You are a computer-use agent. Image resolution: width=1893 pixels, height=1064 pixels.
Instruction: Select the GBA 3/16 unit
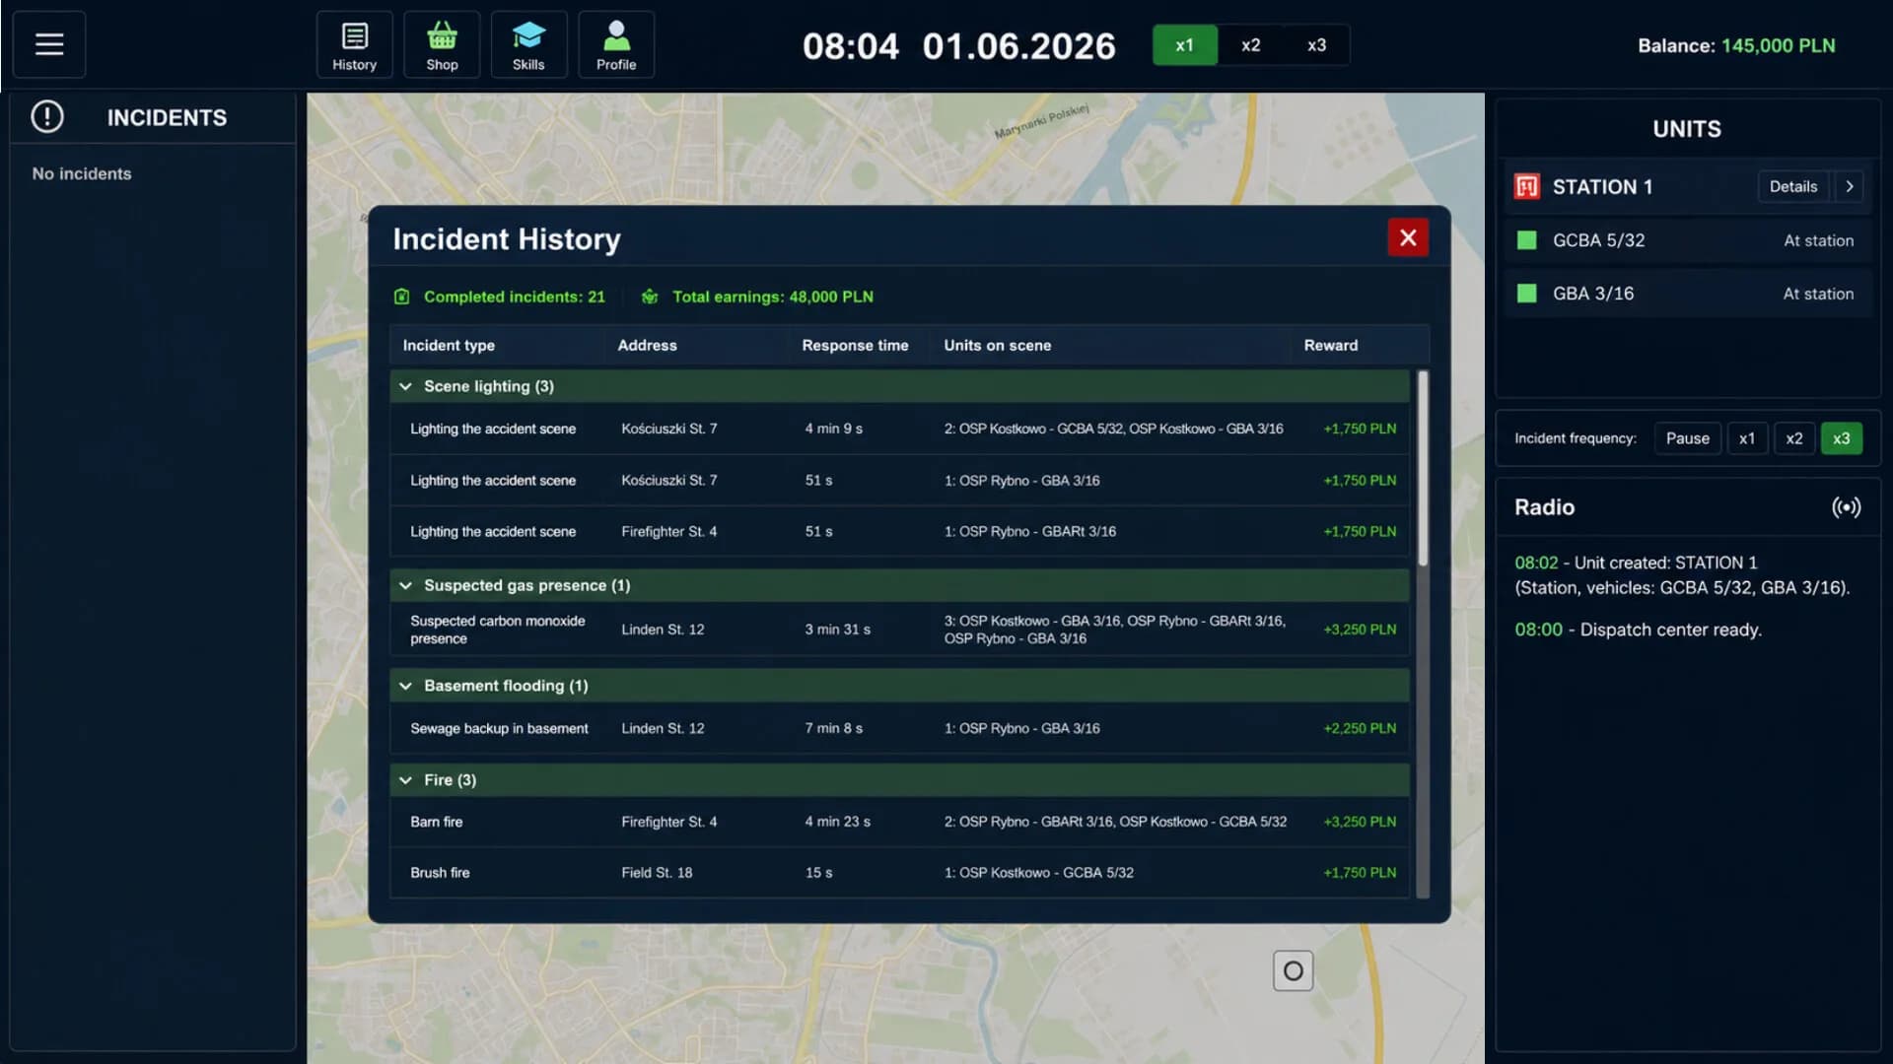(1688, 294)
